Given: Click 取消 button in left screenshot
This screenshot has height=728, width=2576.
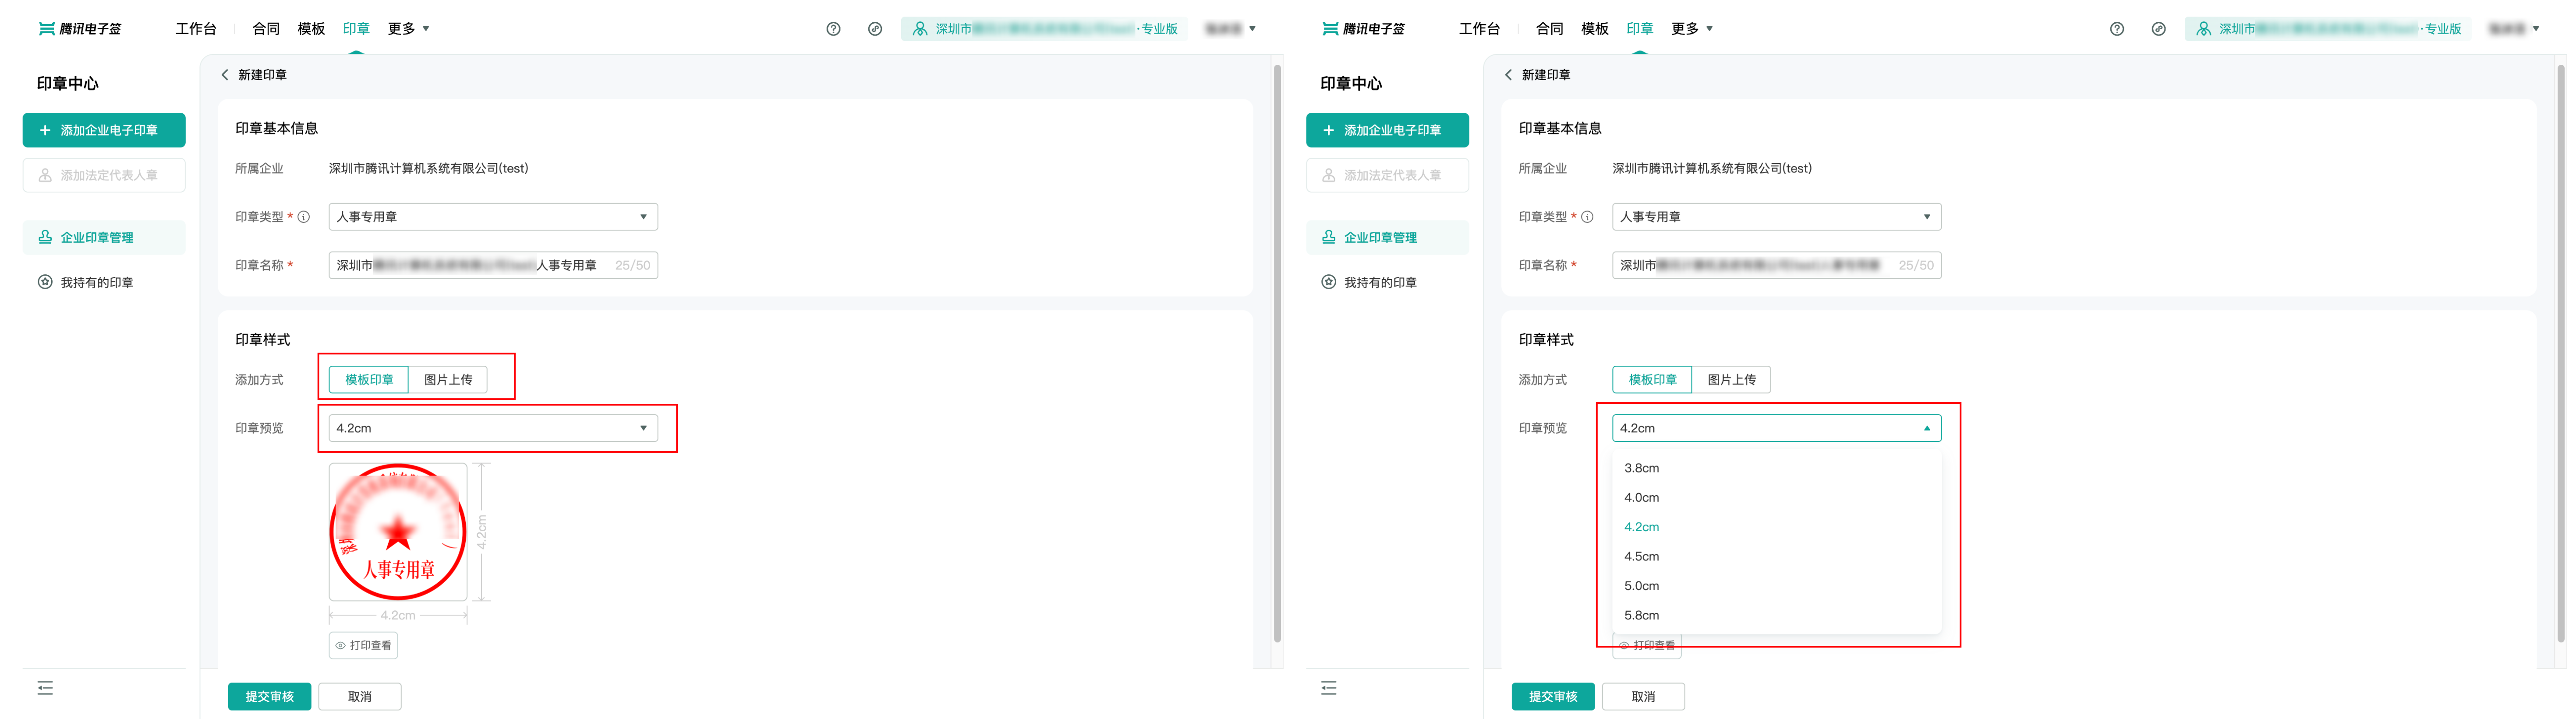Looking at the screenshot, I should click(360, 697).
